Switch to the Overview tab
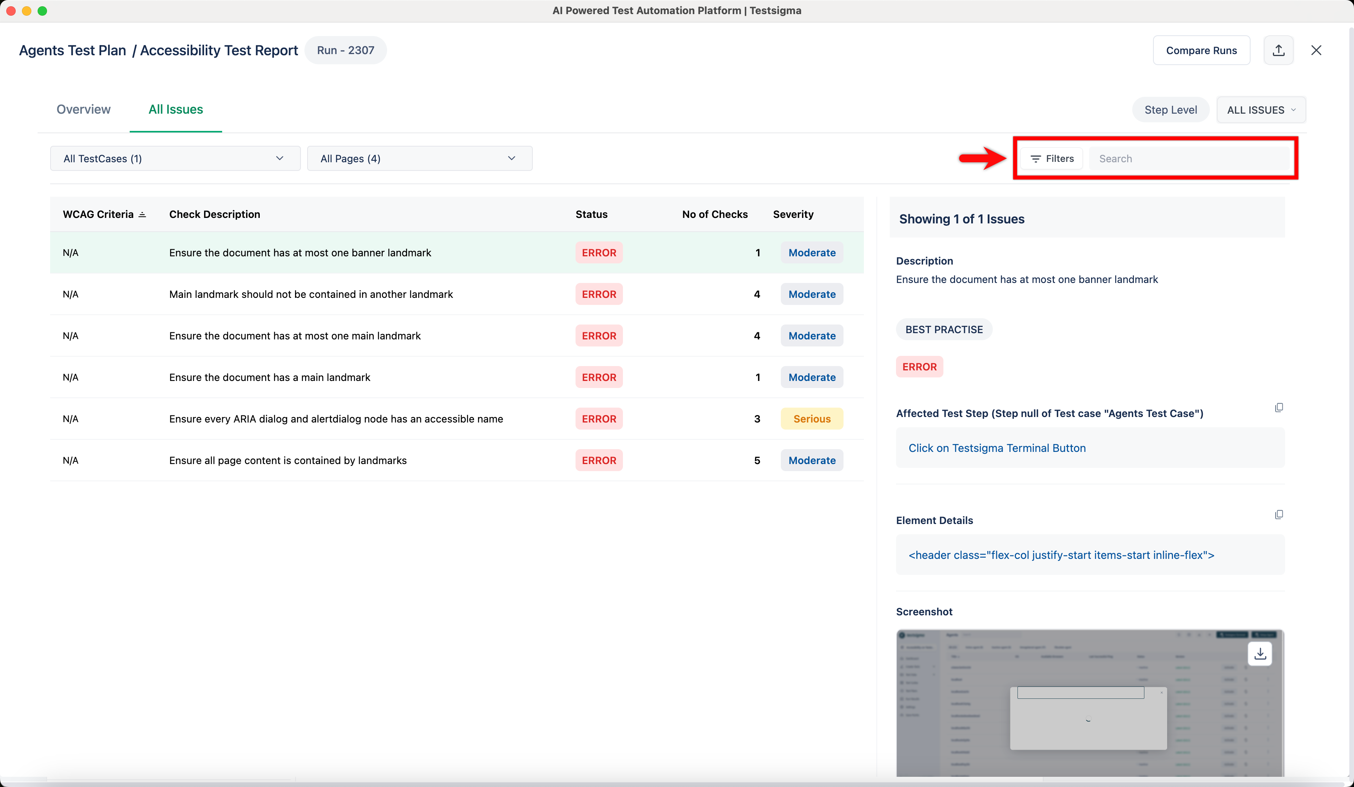This screenshot has height=787, width=1354. (x=83, y=109)
